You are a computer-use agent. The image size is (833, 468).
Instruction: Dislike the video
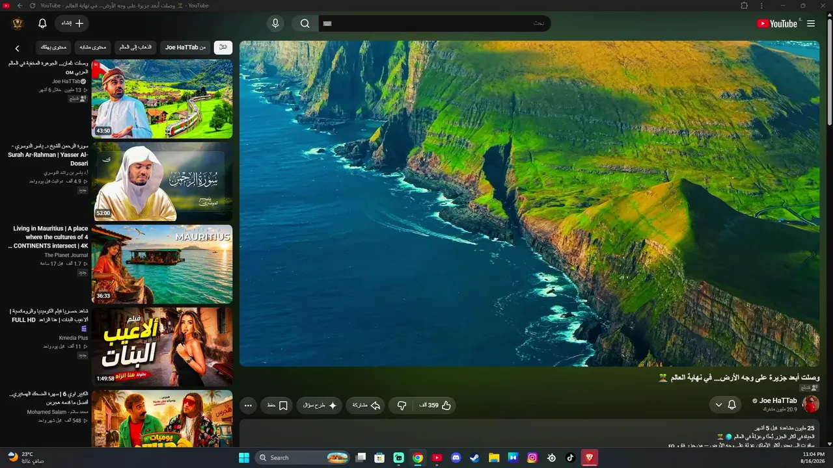(x=402, y=406)
